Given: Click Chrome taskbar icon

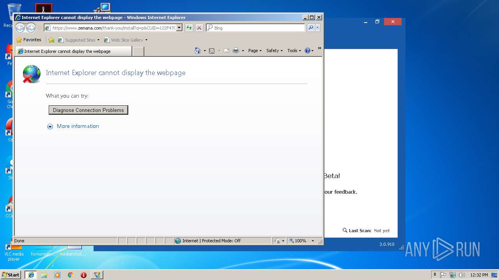Looking at the screenshot, I should click(71, 275).
